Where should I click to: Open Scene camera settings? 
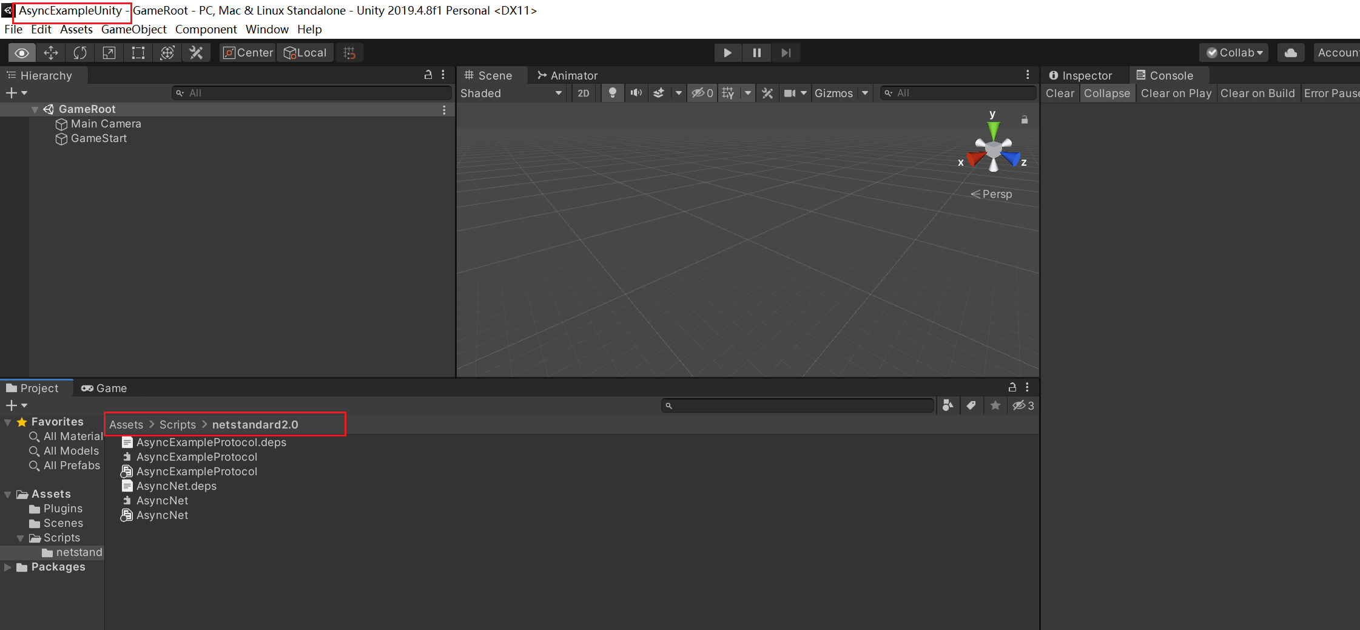pyautogui.click(x=789, y=93)
